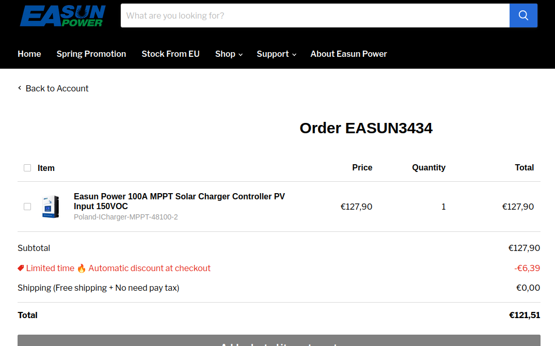
Task: Check the box for the MPPT Solar Charger item
Action: 27,207
